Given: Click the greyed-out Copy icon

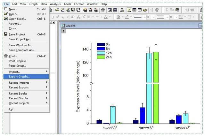Looking at the screenshot, I should click(x=172, y=10).
